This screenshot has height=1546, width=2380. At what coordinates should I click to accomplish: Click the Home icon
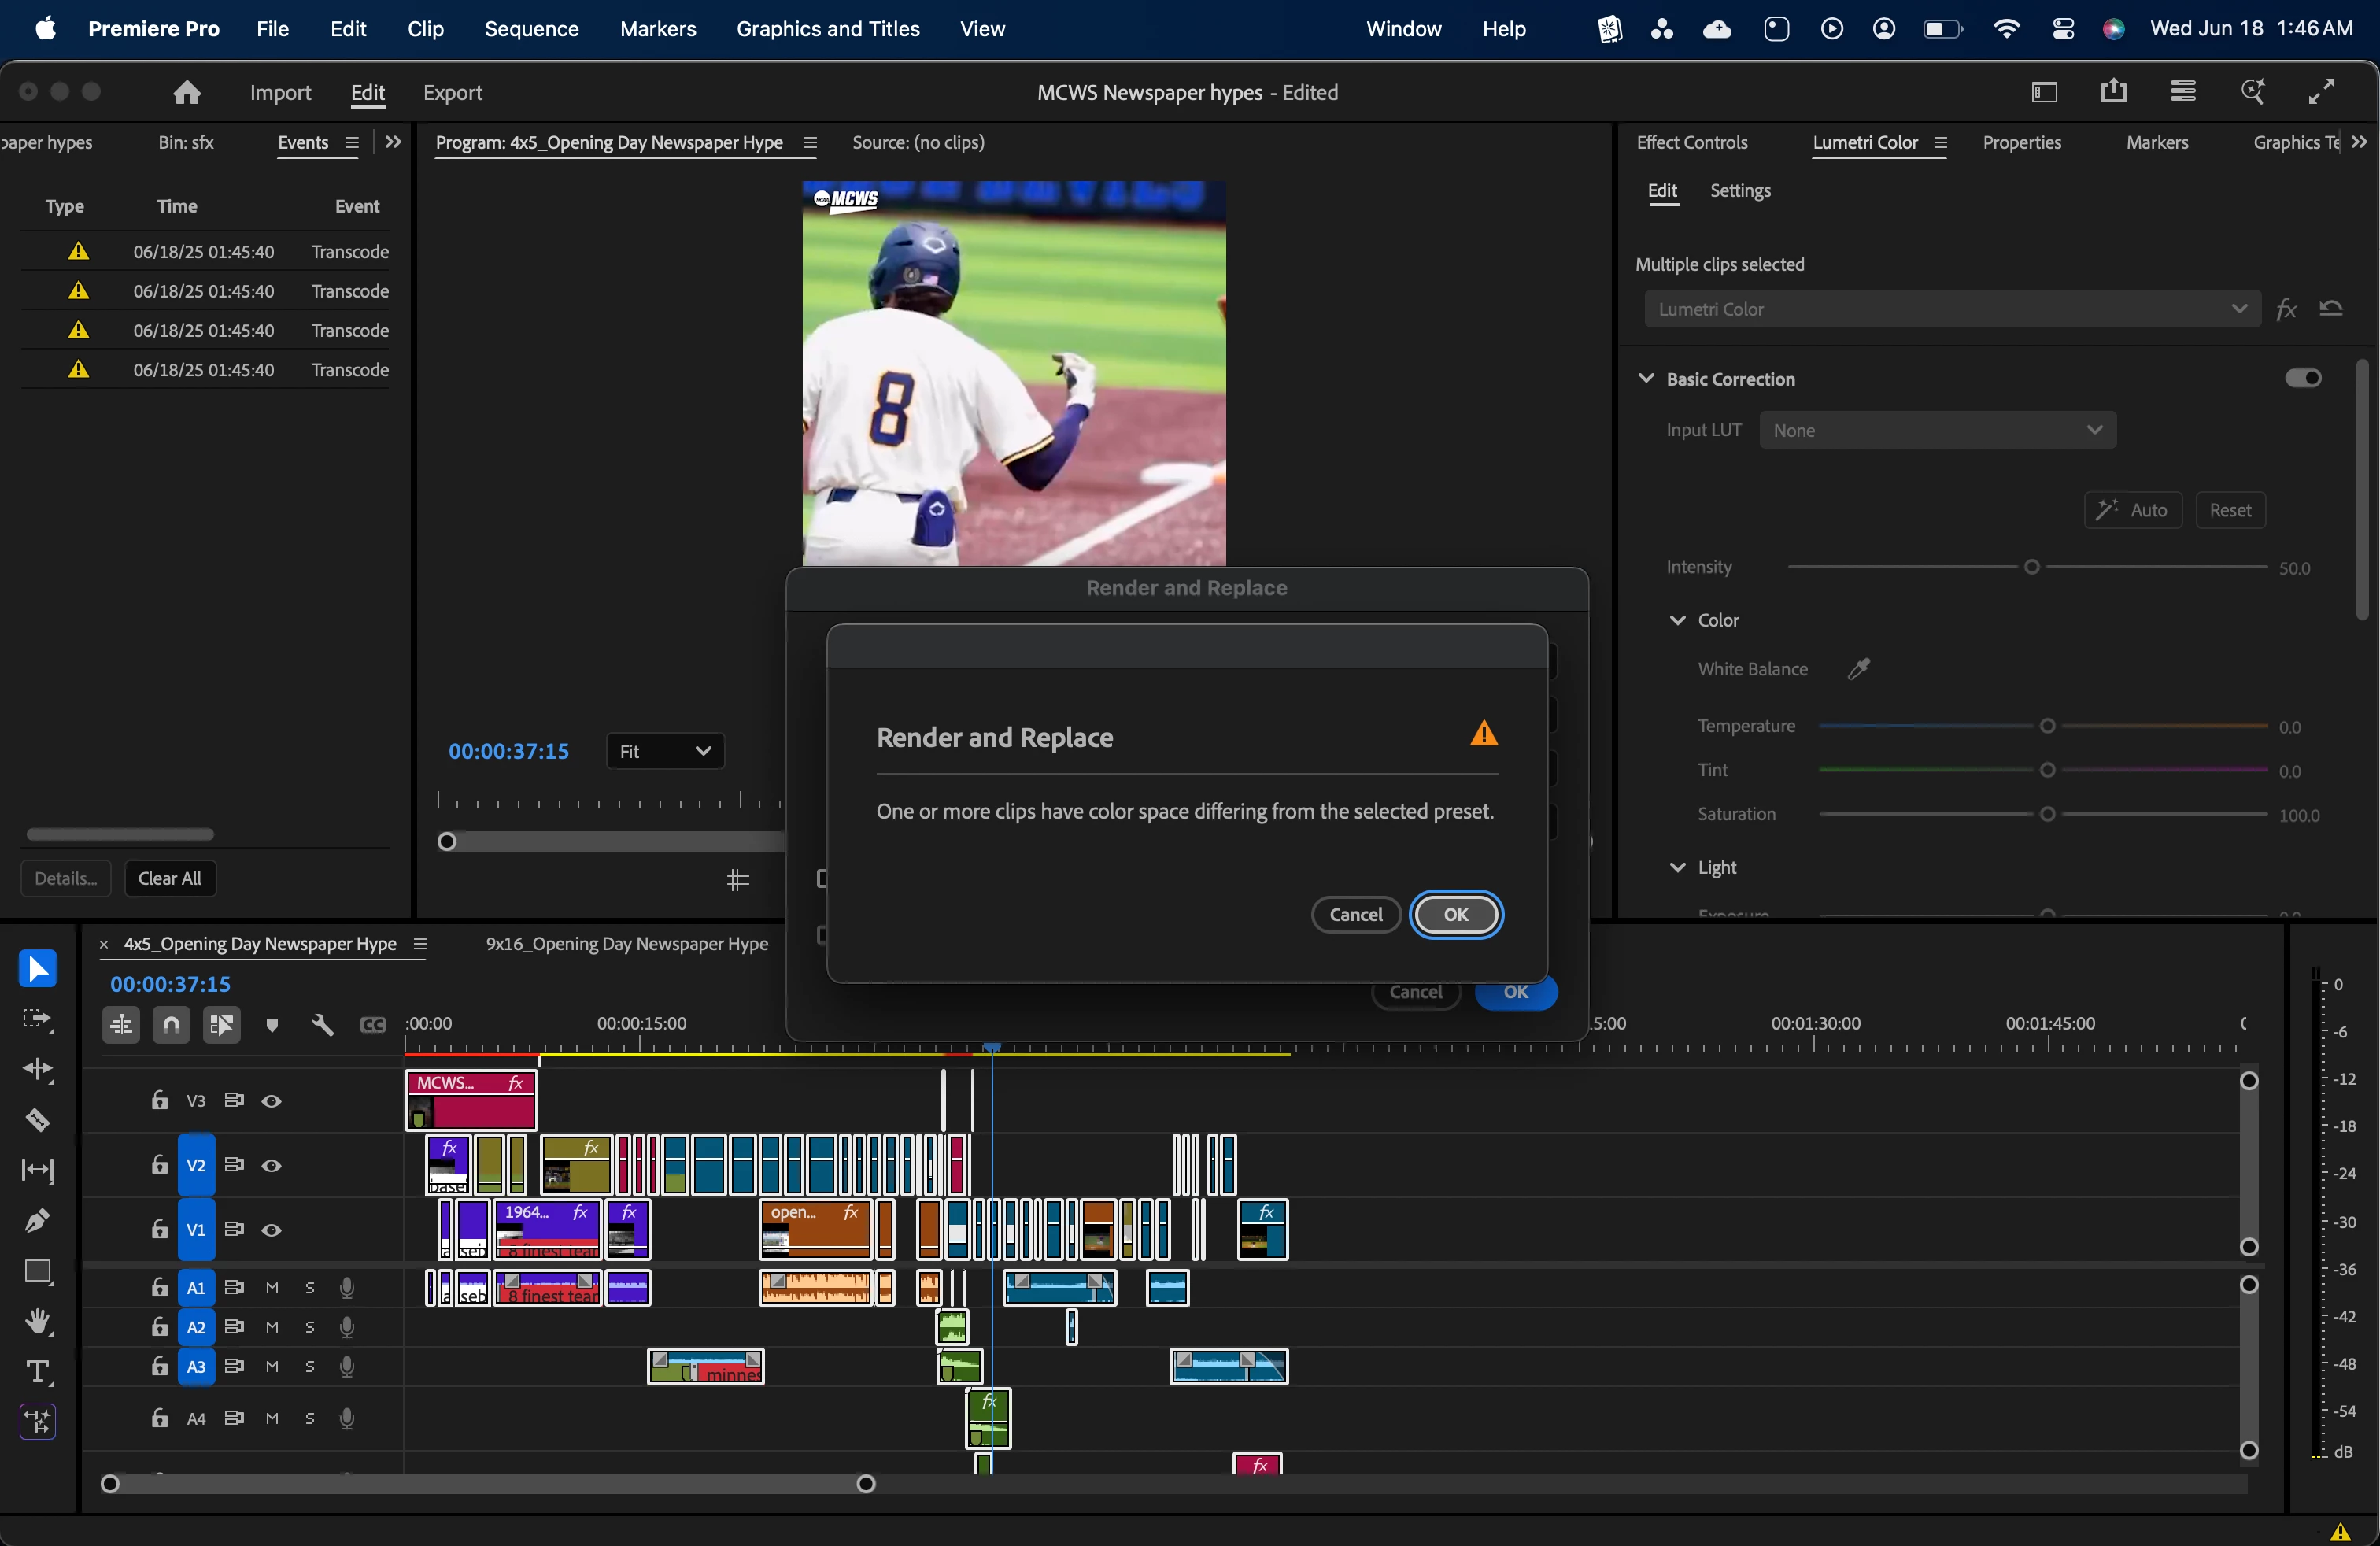pos(187,92)
